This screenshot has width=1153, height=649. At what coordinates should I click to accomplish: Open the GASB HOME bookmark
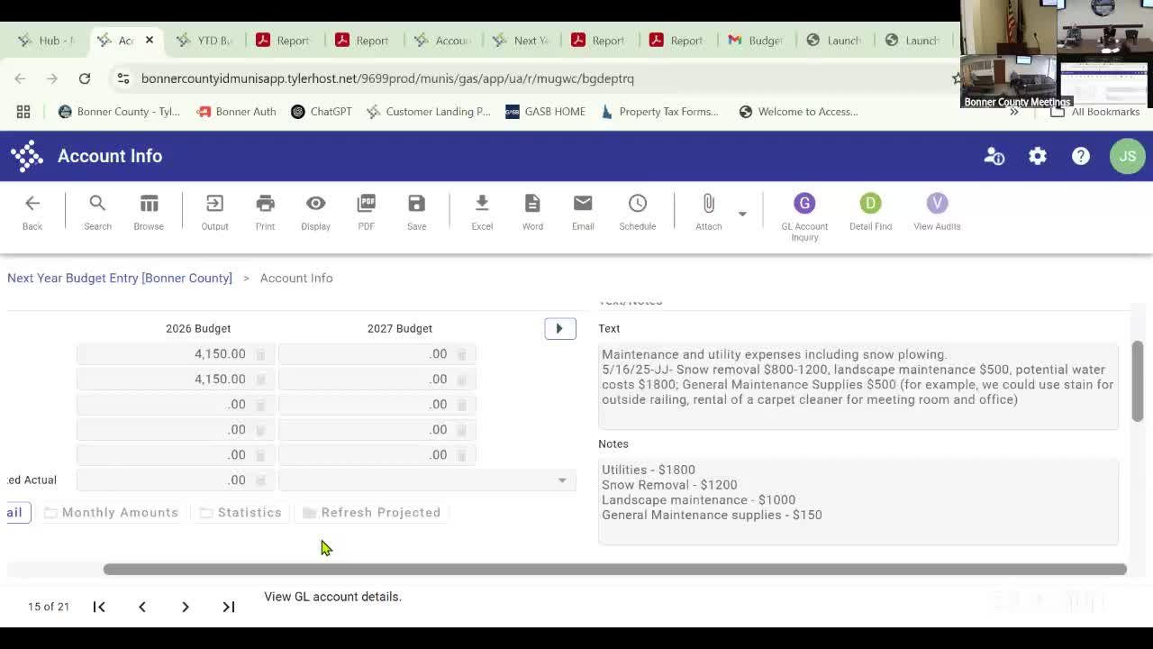(x=546, y=112)
